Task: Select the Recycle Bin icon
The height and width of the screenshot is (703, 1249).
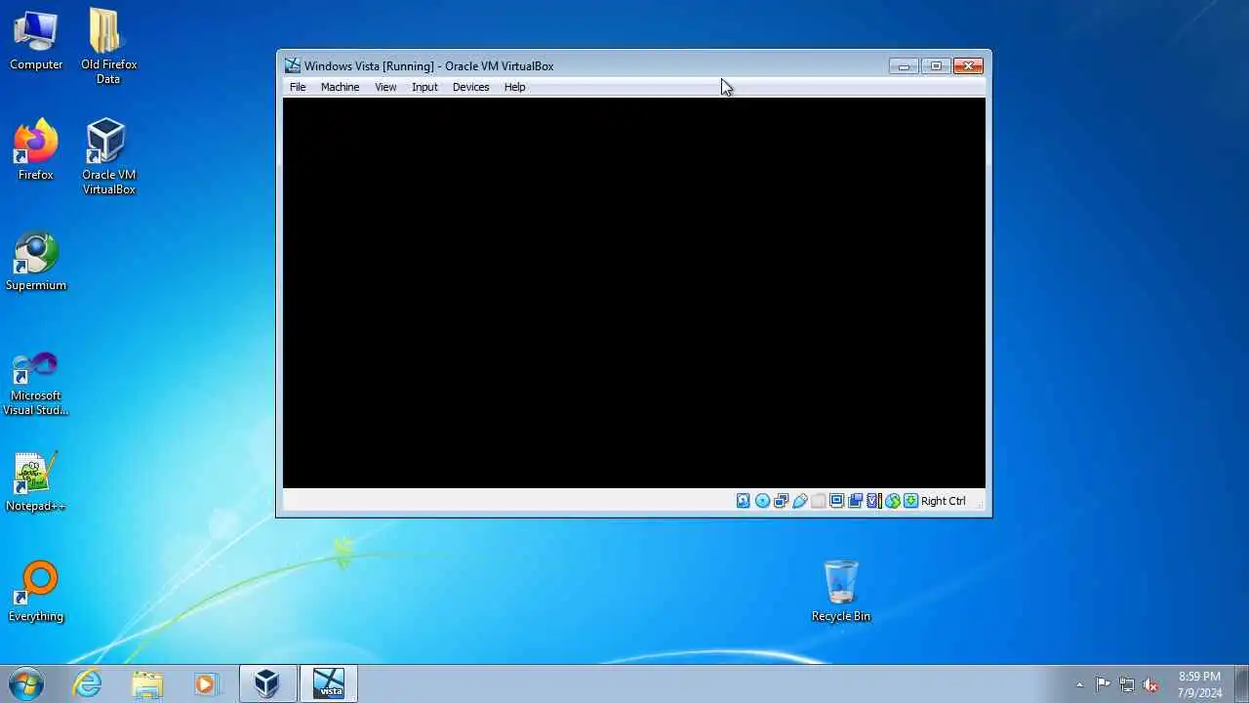Action: pyautogui.click(x=840, y=591)
